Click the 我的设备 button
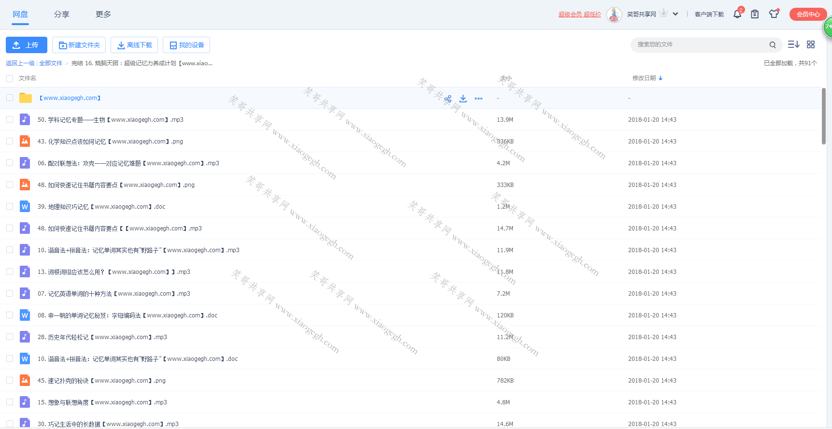Screen dimensions: 832x429 coord(186,45)
